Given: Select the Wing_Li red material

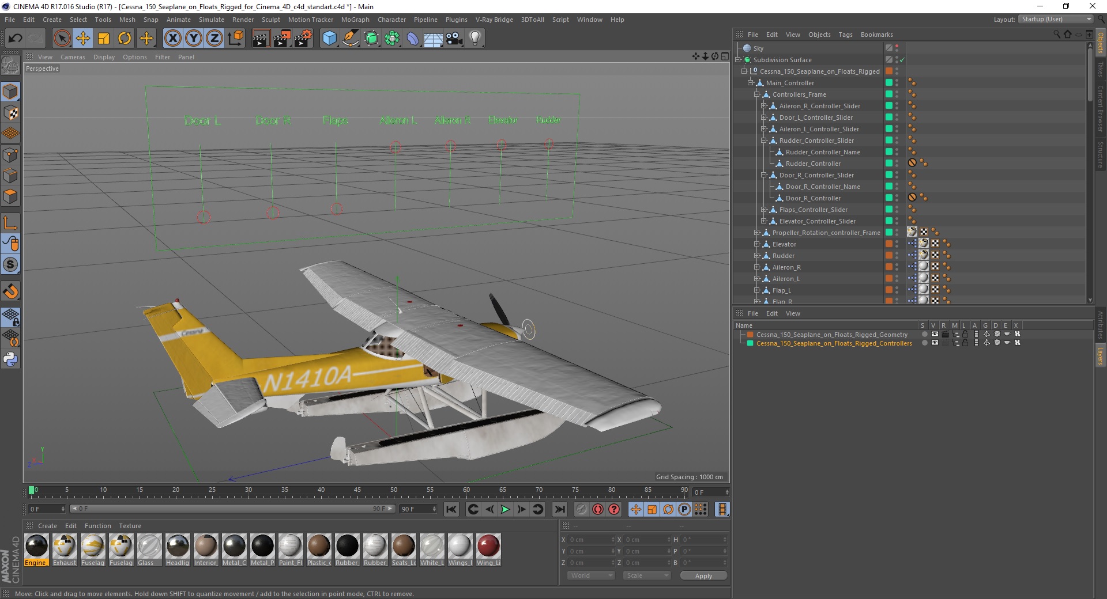Looking at the screenshot, I should [x=488, y=550].
